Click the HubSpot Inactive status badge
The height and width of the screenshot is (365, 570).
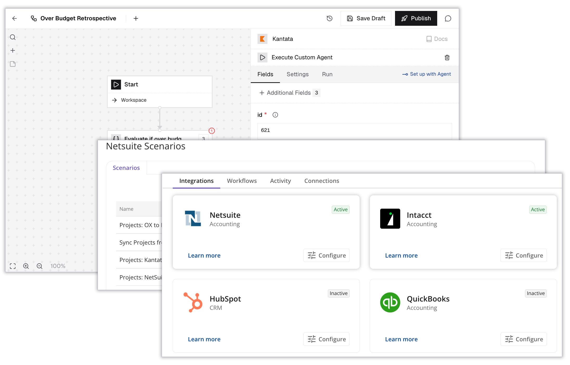tap(339, 293)
